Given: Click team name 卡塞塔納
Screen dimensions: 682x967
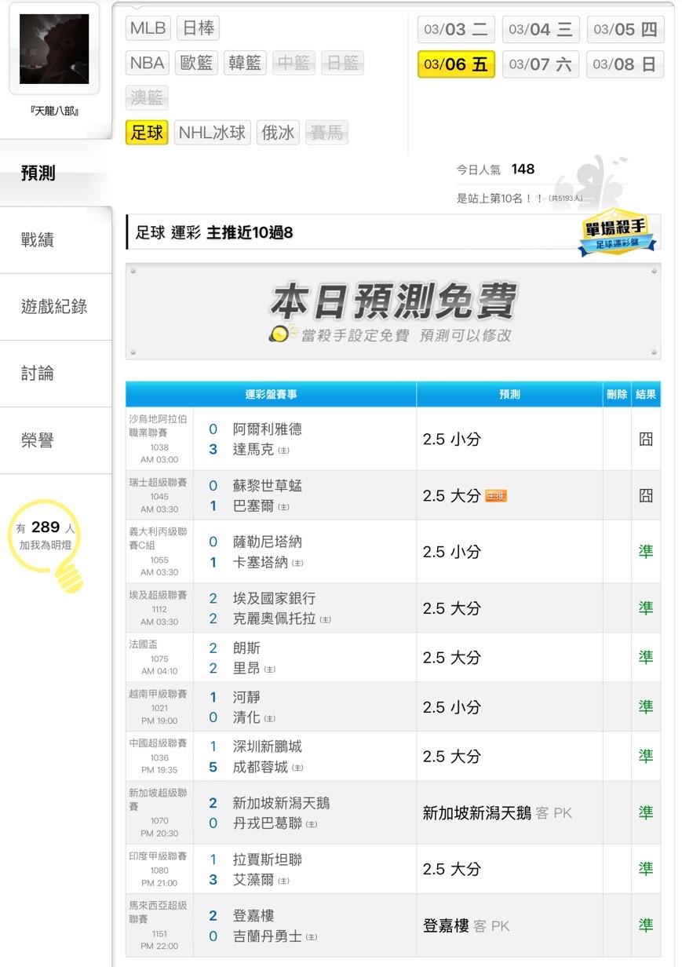Looking at the screenshot, I should pos(261,562).
